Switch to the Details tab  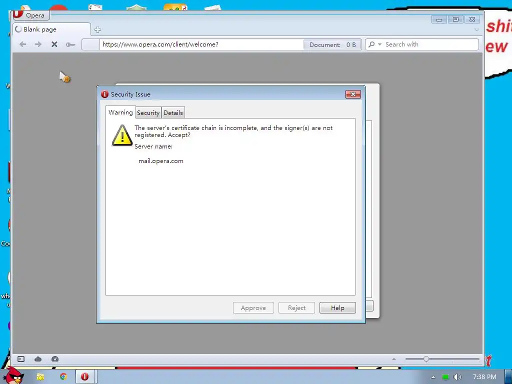[x=173, y=112]
